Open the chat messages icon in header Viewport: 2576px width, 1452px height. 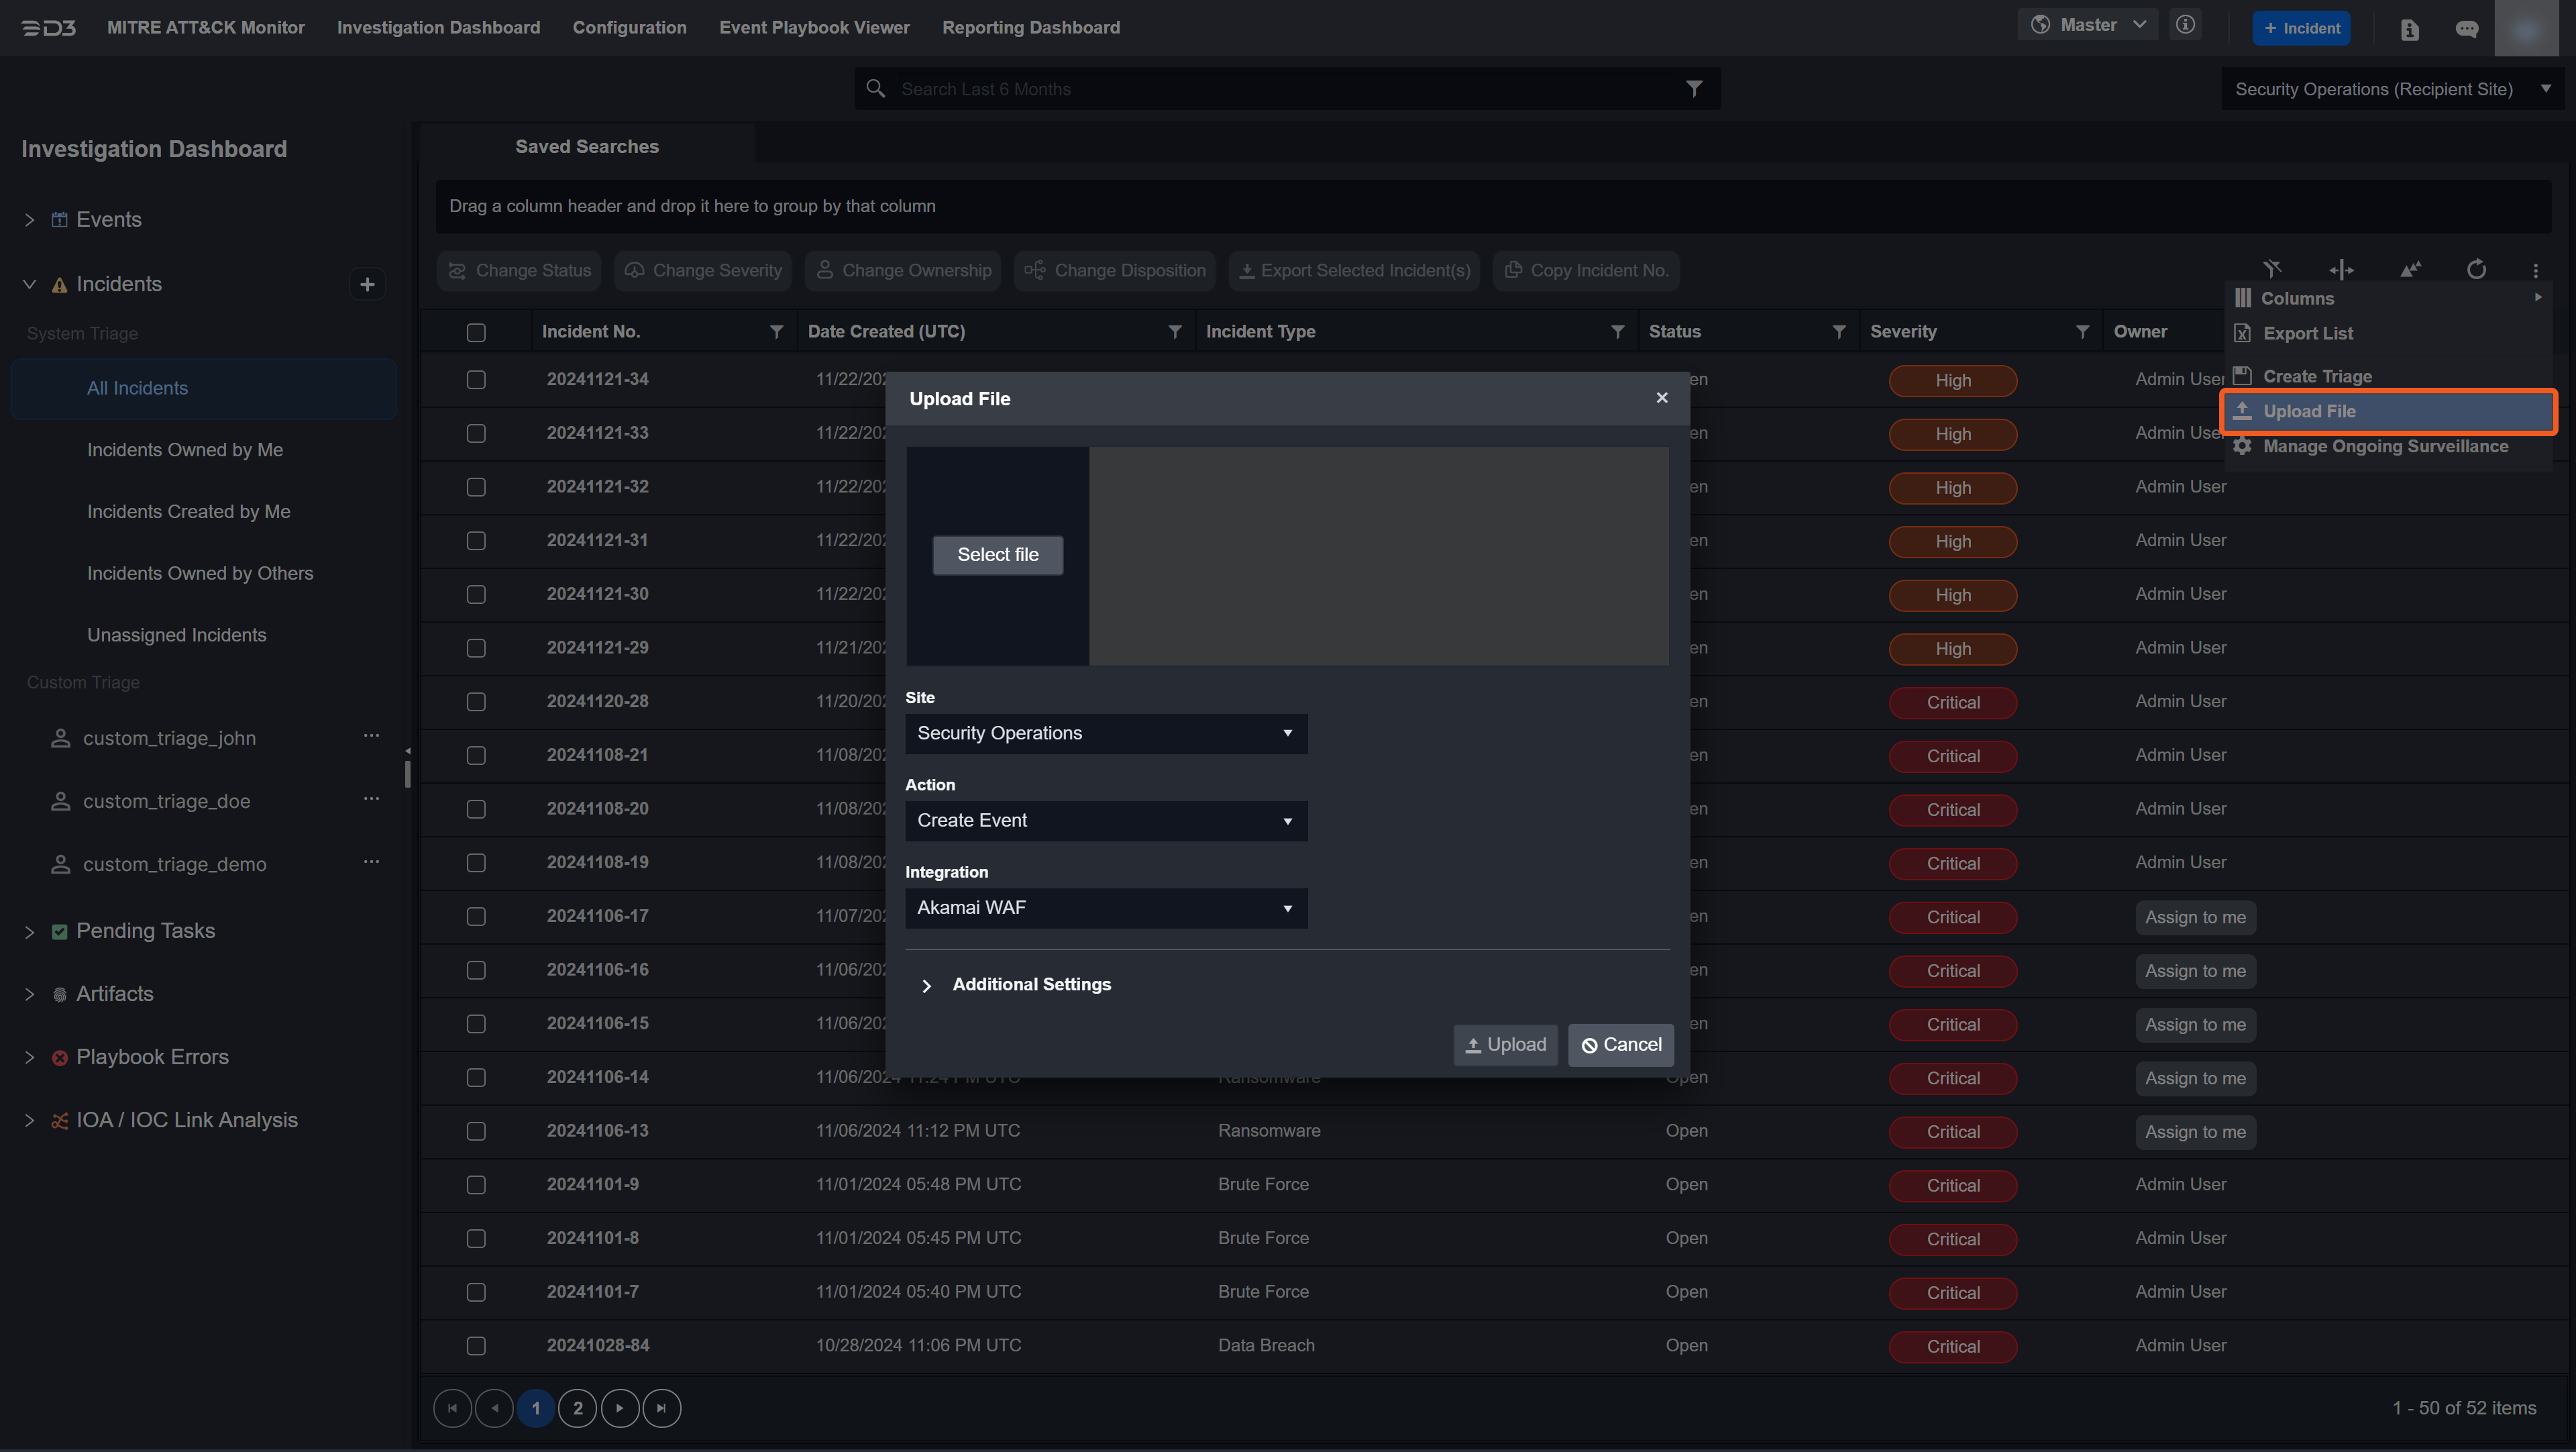point(2466,29)
